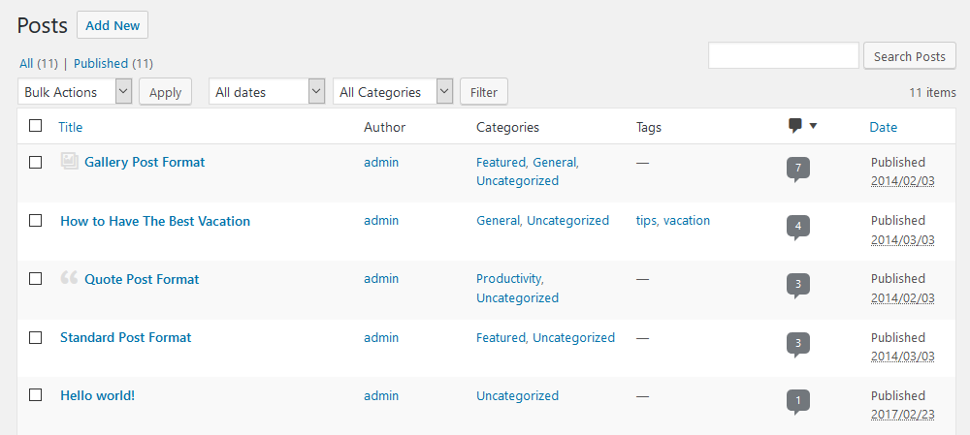Click the comments sort arrow in header
The image size is (970, 435).
813,126
